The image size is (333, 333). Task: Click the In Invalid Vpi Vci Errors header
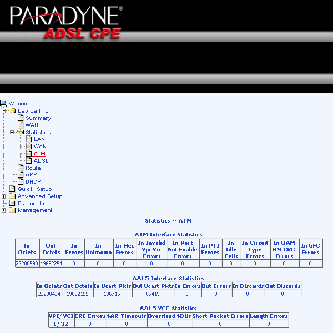click(x=152, y=250)
